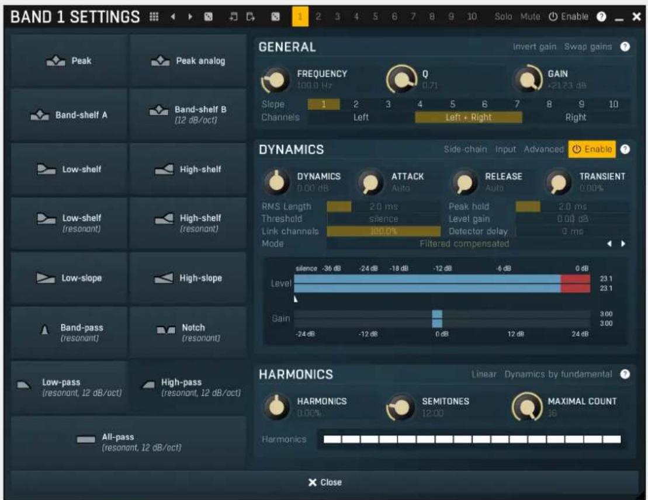Go to next preset with right arrow
Screen dimensions: 648x500
(190, 16)
